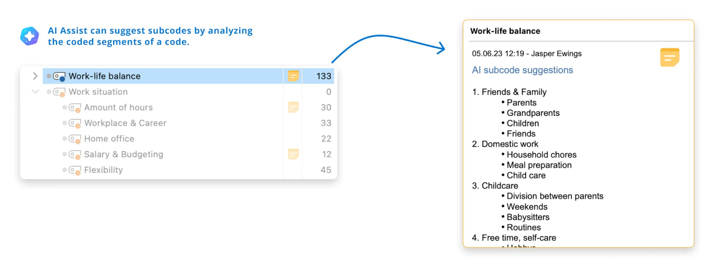The image size is (721, 269).
Task: Click the 45 segment count for Flexibility
Action: [326, 170]
